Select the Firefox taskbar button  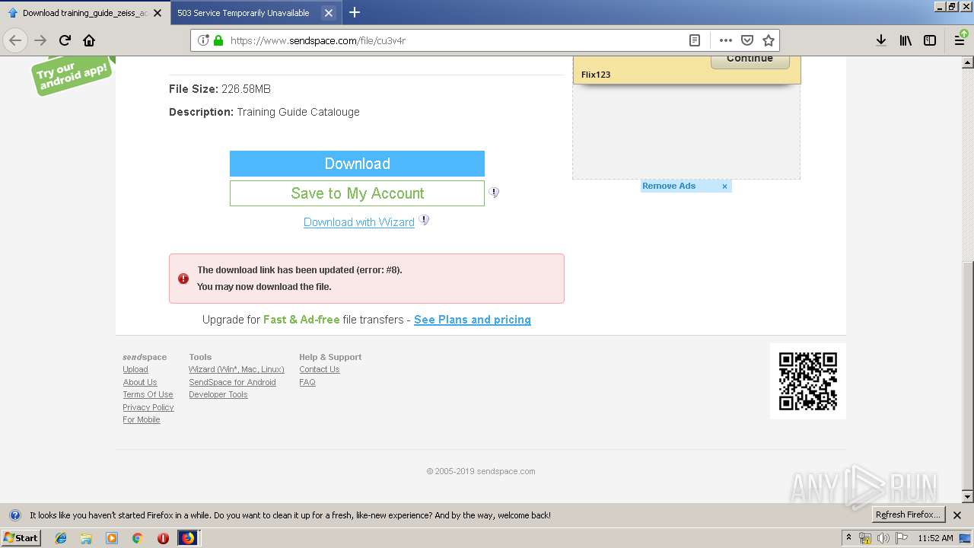pos(188,538)
